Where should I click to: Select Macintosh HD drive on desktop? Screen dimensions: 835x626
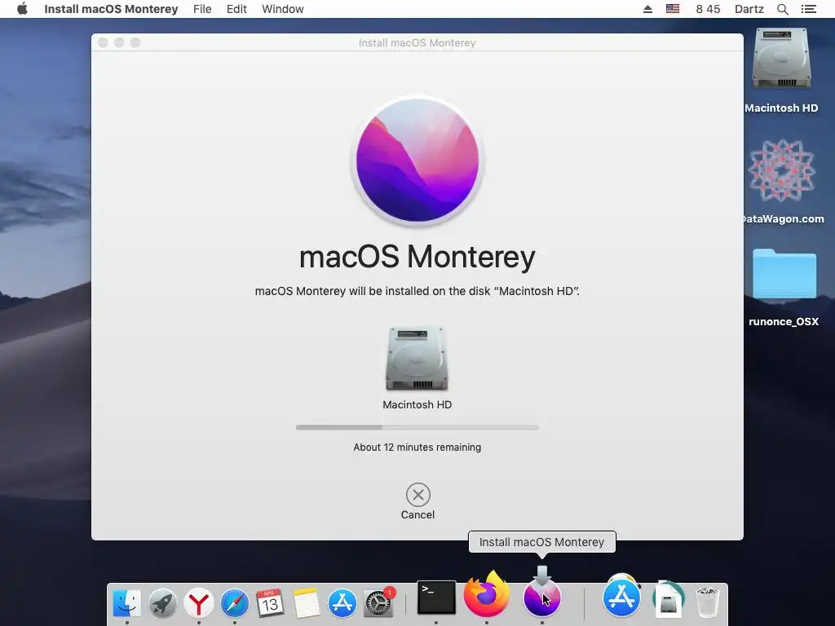pos(781,59)
